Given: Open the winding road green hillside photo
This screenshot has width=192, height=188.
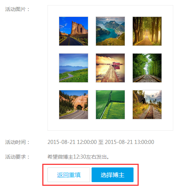Looking at the screenshot, I should coord(74,68).
